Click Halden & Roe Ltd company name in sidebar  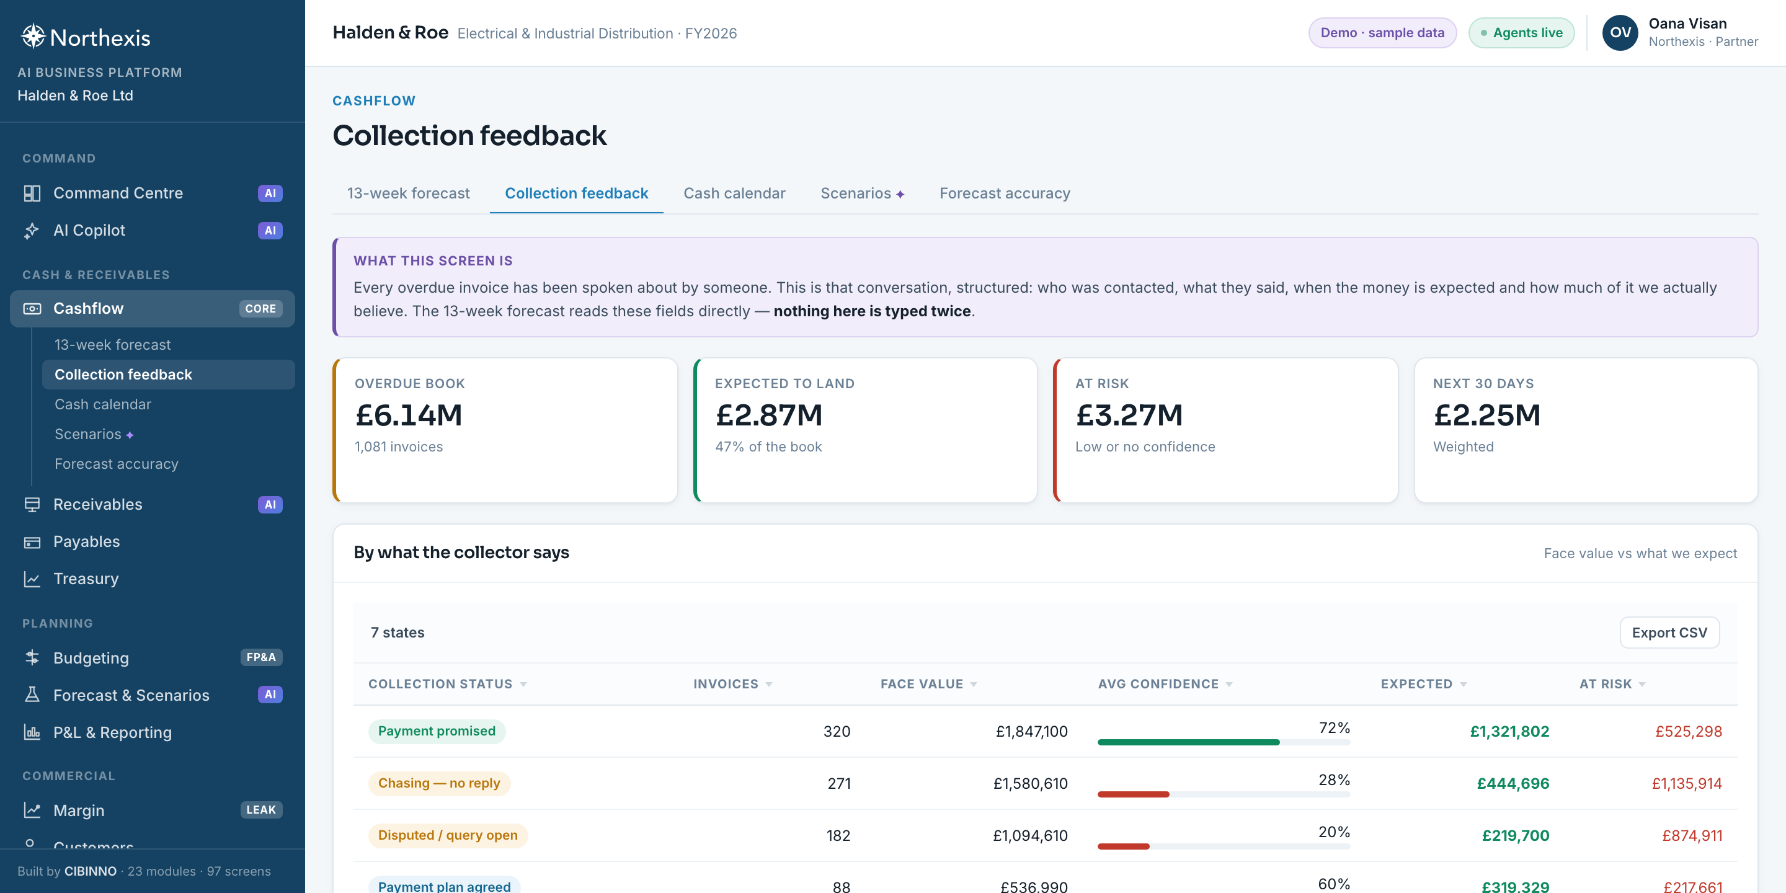75,96
